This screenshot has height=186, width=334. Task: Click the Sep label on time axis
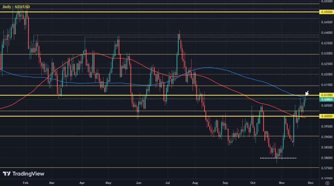[225, 183]
